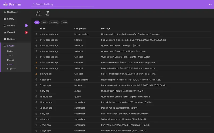
Task: Click info icon on Riverglass (2024) row
Action: 36,45
